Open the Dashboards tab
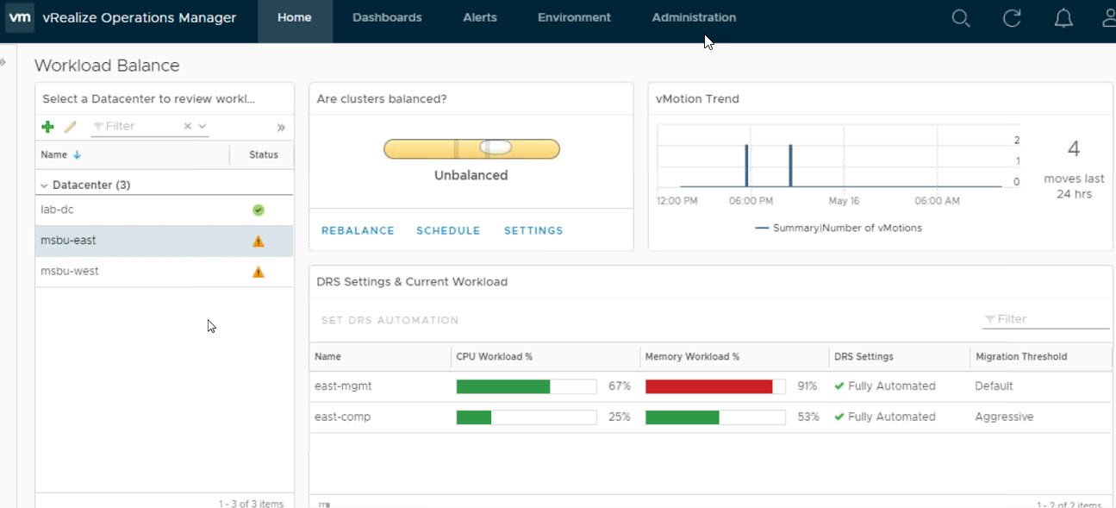This screenshot has width=1116, height=508. [387, 17]
